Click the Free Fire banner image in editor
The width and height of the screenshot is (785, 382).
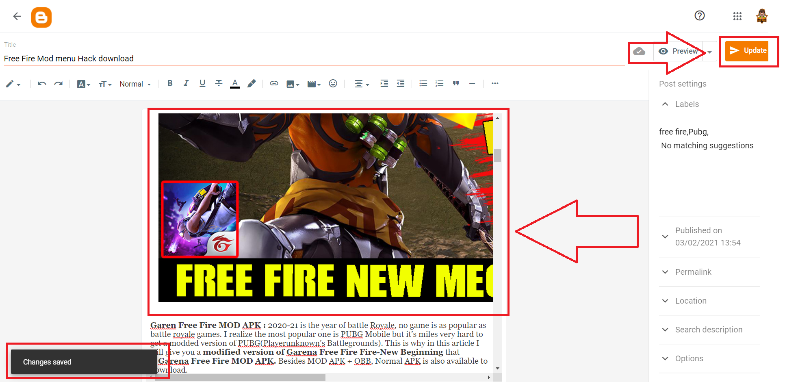point(325,208)
